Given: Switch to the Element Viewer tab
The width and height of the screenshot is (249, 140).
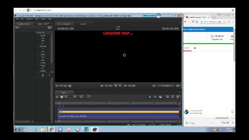Looking at the screenshot, I should click(42, 24).
